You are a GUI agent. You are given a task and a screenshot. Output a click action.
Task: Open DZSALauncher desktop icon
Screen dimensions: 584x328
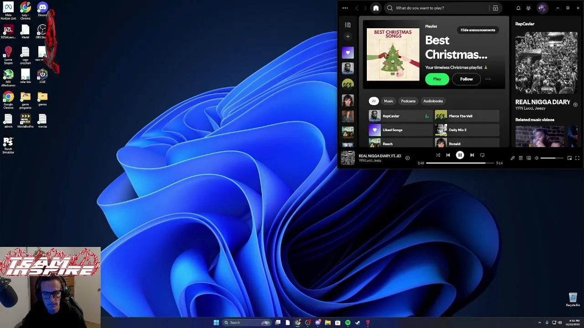pyautogui.click(x=8, y=32)
